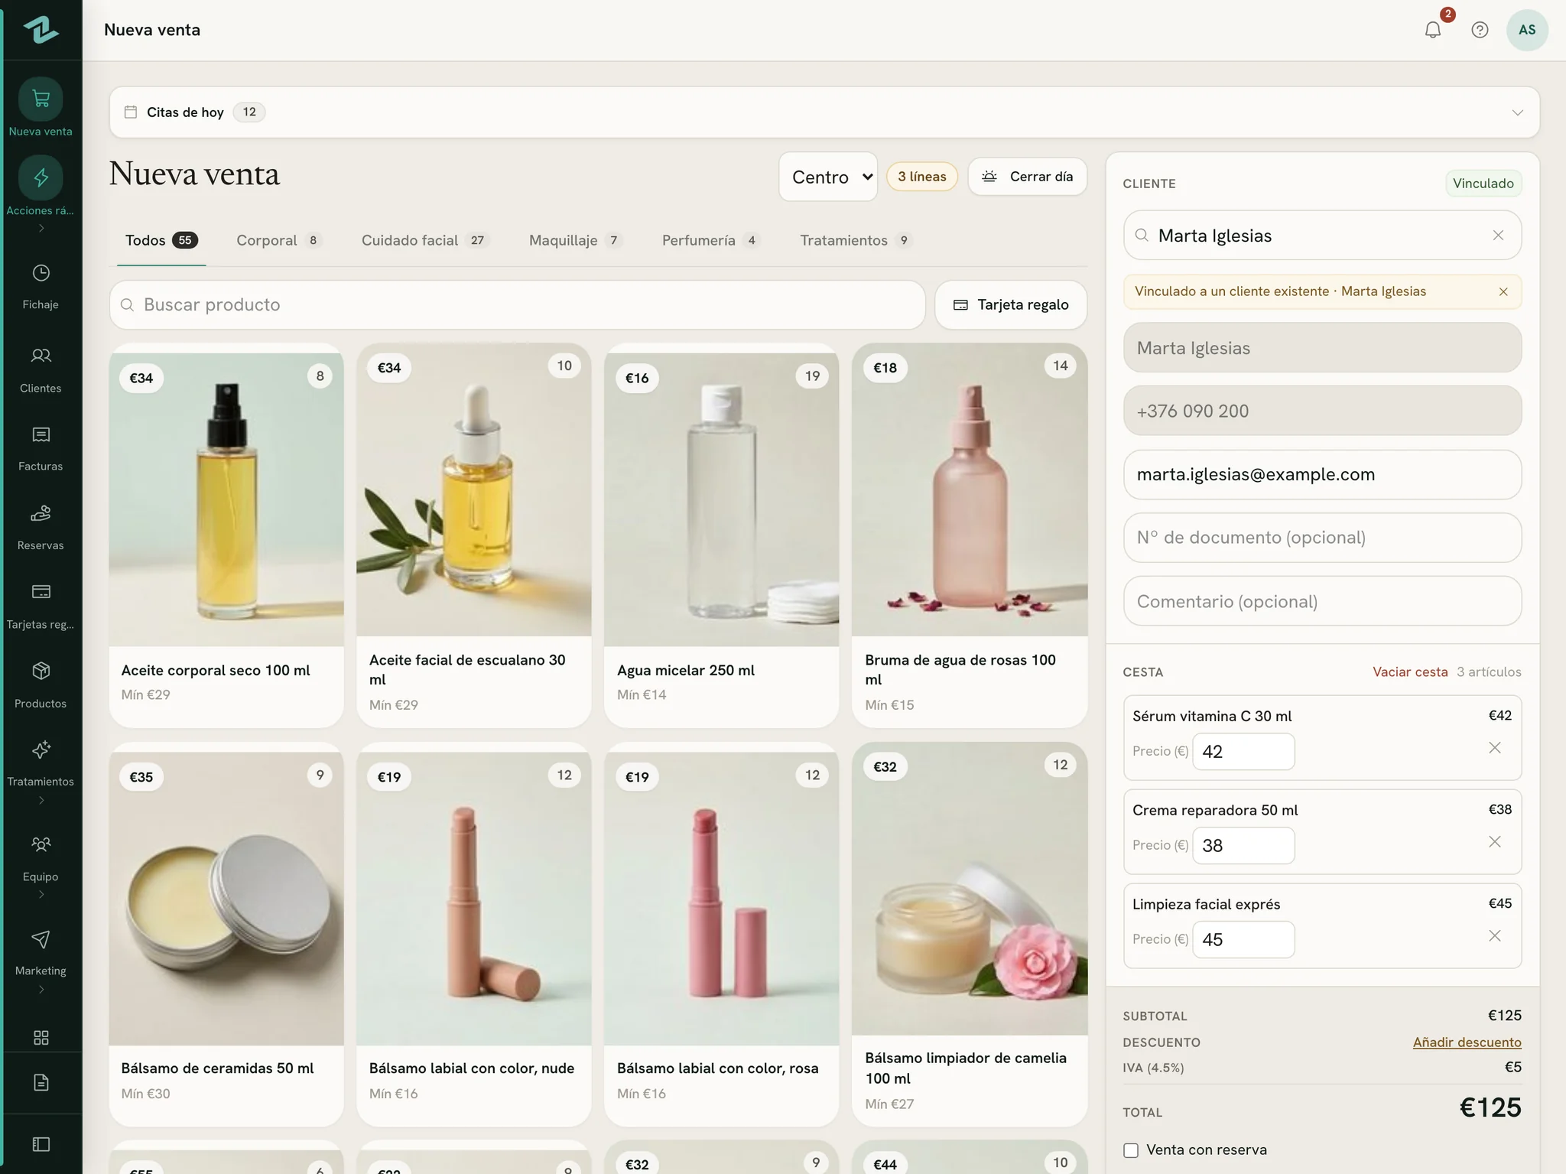The width and height of the screenshot is (1566, 1174).
Task: Open Clientes section in sidebar
Action: (41, 370)
